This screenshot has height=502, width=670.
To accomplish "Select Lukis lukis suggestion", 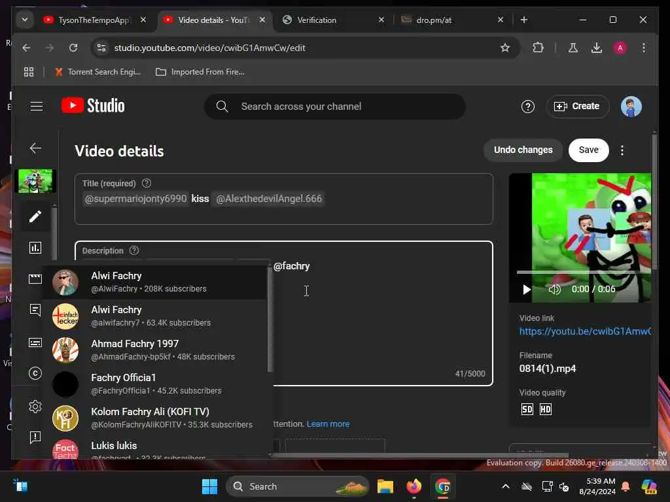I will click(x=154, y=447).
